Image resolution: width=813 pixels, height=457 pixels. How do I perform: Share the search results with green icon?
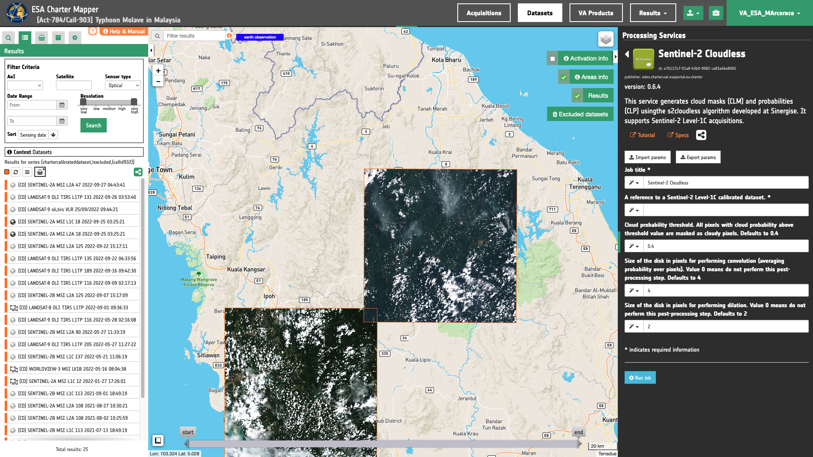[138, 172]
